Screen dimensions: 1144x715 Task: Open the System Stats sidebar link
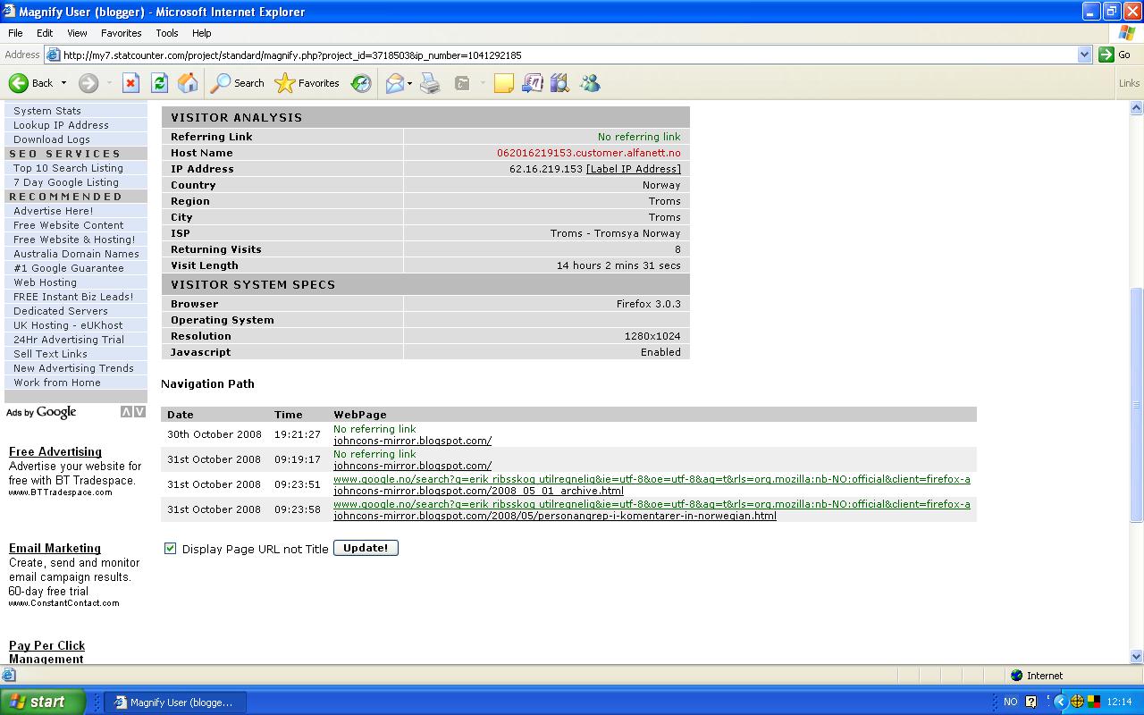[47, 111]
